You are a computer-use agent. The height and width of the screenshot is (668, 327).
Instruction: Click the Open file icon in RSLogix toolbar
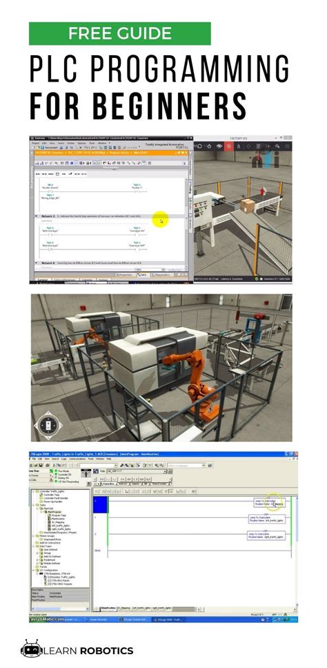(36, 465)
